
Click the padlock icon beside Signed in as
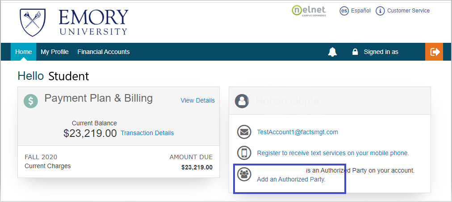[355, 52]
